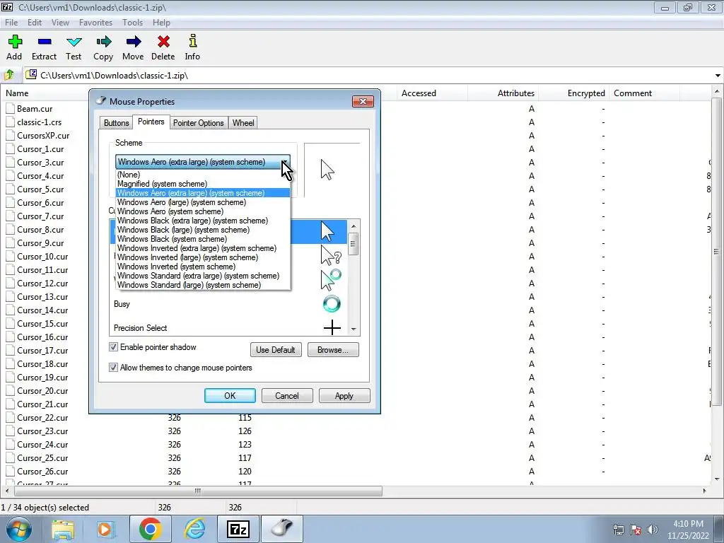Open the address bar path dropdown arrow
The height and width of the screenshot is (543, 724).
click(718, 75)
